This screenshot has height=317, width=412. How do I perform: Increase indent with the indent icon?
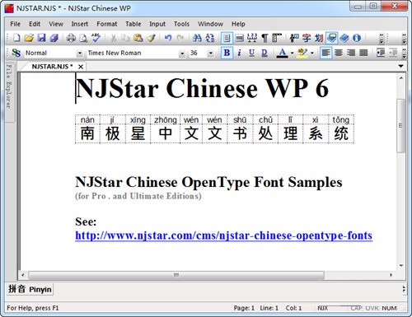[x=381, y=53]
